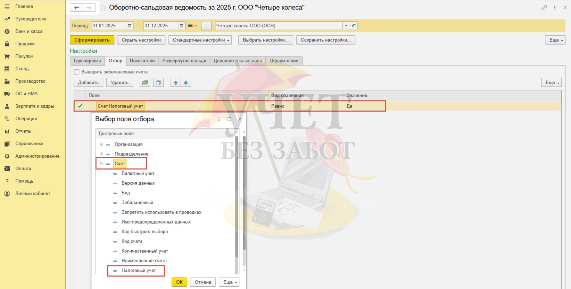
Task: Confirm field selection with OK button
Action: (x=179, y=282)
